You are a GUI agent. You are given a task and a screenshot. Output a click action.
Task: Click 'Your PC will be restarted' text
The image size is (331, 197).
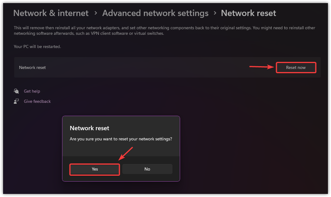(37, 46)
